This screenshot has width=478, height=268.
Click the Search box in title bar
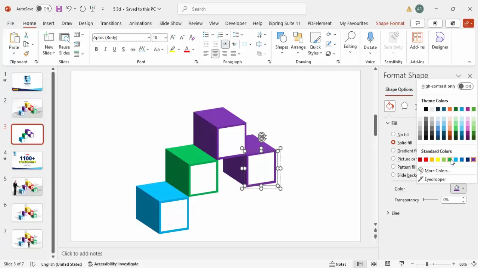click(x=242, y=9)
